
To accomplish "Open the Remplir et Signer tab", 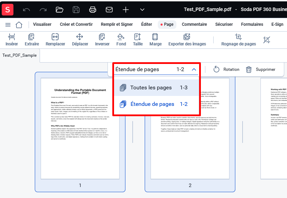I will pyautogui.click(x=117, y=24).
